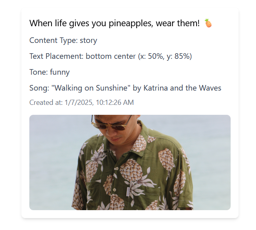256x230 pixels.
Task: Click the "x: 50%" coordinate value
Action: coord(151,56)
